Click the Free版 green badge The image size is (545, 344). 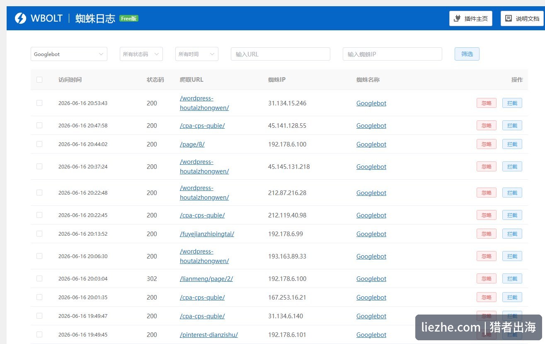(x=129, y=18)
